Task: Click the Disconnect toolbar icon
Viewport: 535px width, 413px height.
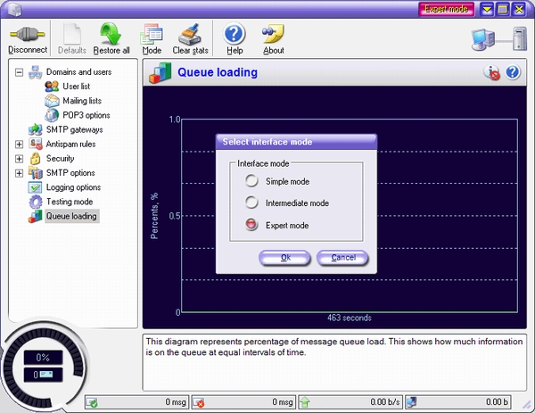Action: click(28, 36)
